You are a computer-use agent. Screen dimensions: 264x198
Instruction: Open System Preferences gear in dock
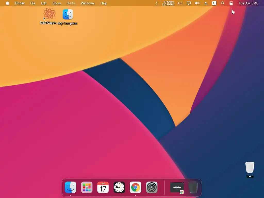pos(152,187)
